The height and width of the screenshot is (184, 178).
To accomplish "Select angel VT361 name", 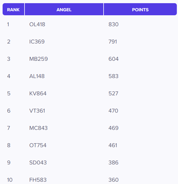I will pyautogui.click(x=37, y=111).
